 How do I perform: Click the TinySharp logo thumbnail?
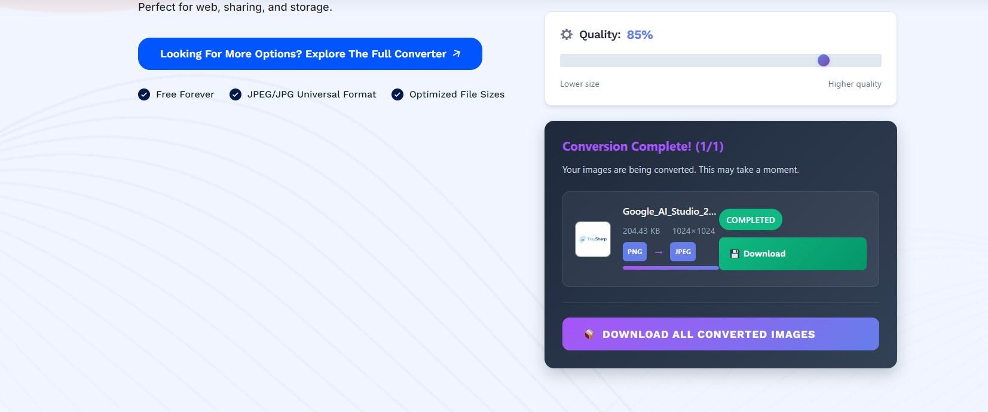(592, 239)
